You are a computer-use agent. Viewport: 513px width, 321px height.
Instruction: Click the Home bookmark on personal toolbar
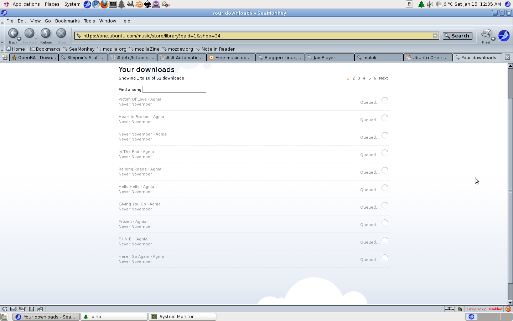click(16, 49)
